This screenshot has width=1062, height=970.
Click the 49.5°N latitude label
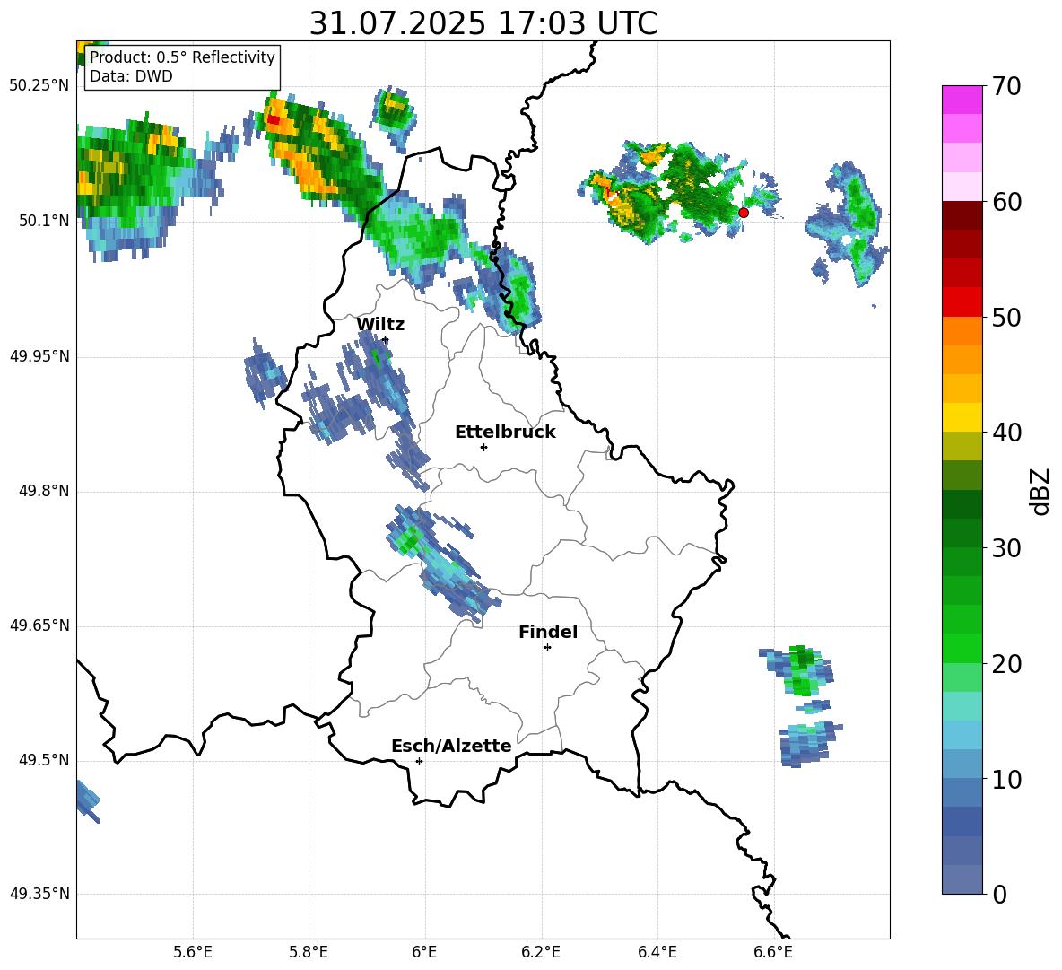point(44,760)
